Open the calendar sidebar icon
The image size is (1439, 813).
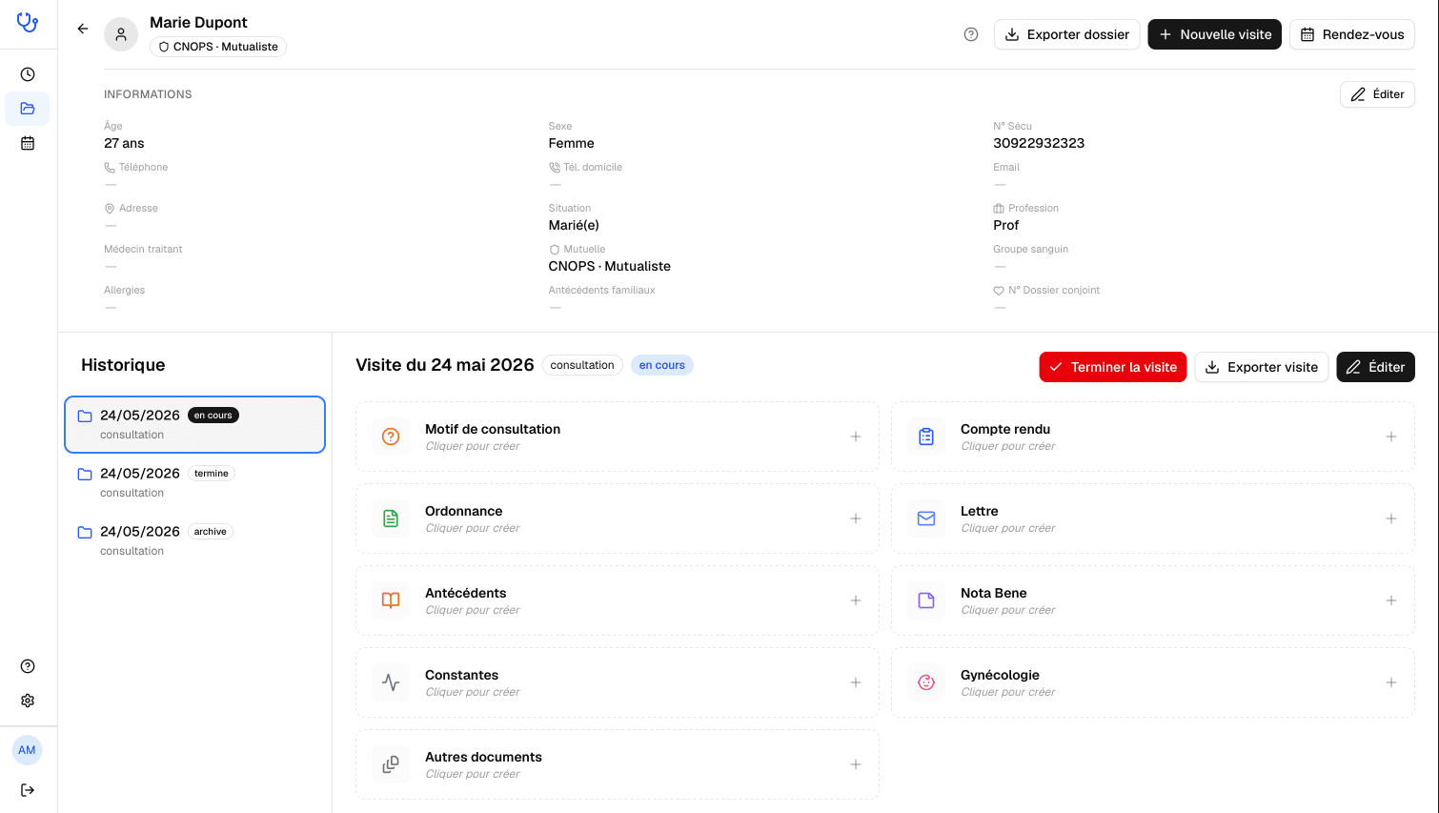click(28, 143)
